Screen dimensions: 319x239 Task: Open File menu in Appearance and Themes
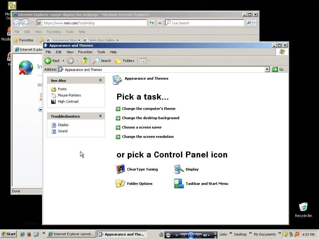coord(48,52)
